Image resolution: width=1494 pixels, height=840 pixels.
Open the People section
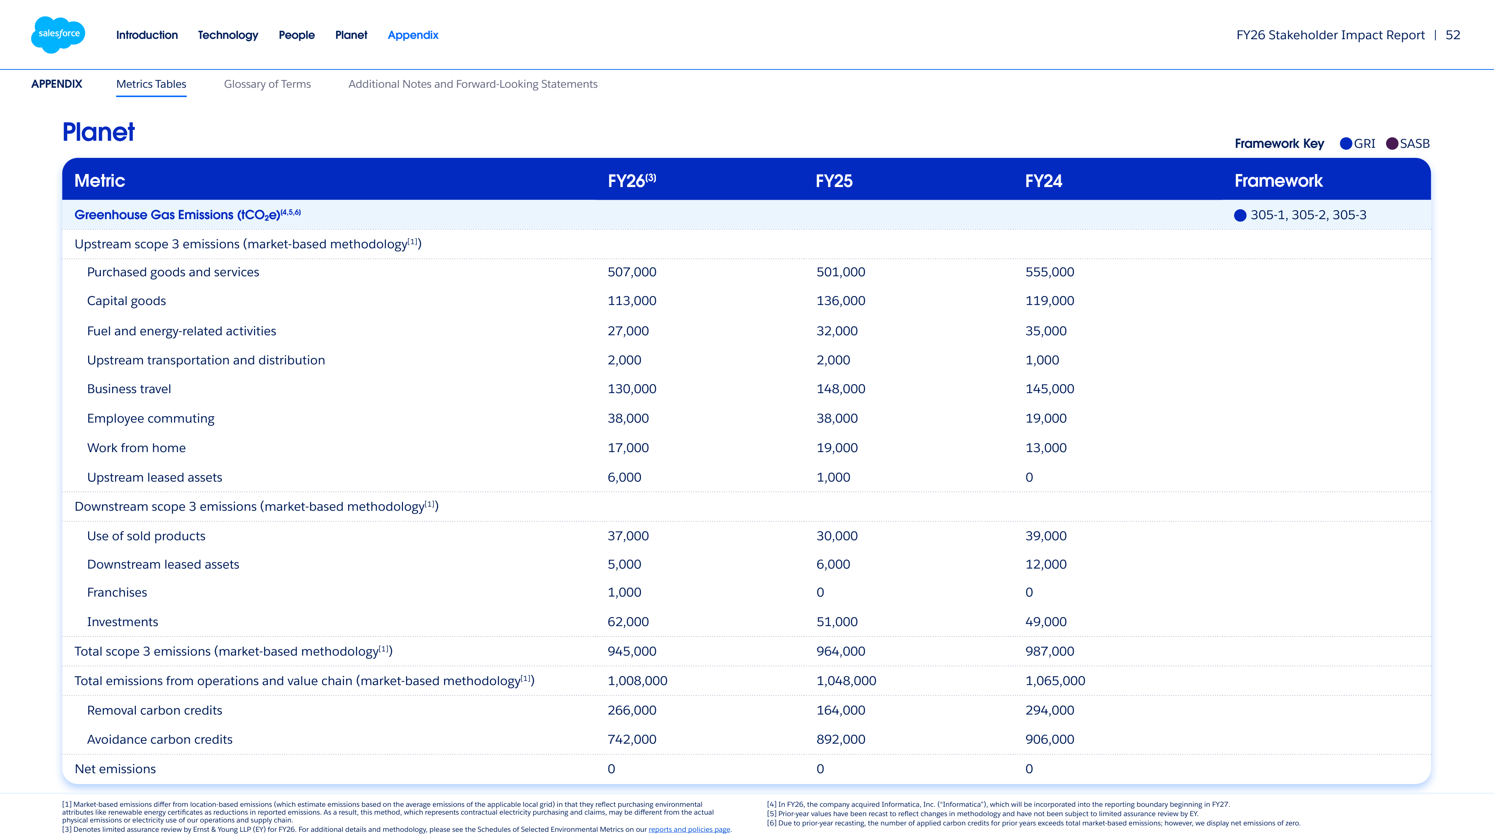[296, 35]
